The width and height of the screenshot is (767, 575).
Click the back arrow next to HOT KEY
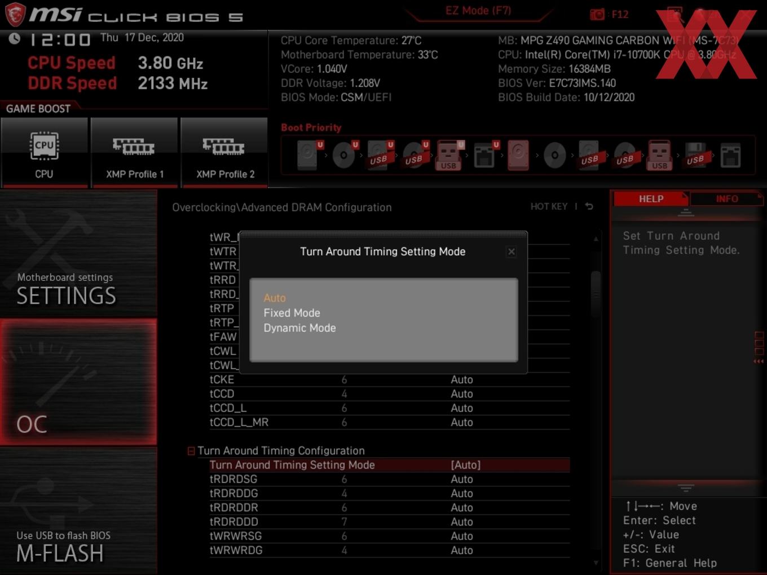click(x=589, y=206)
